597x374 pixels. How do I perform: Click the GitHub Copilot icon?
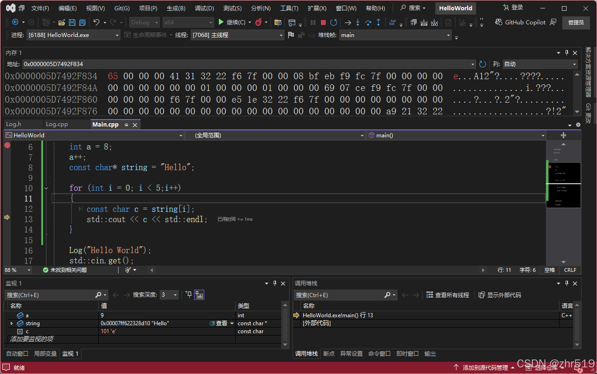(500, 22)
